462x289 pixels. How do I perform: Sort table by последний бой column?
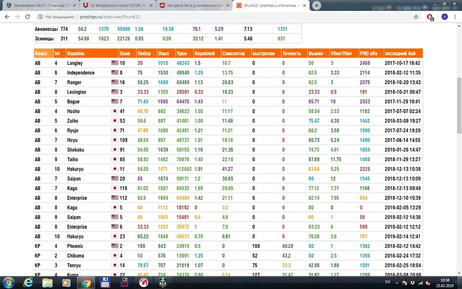[402, 53]
